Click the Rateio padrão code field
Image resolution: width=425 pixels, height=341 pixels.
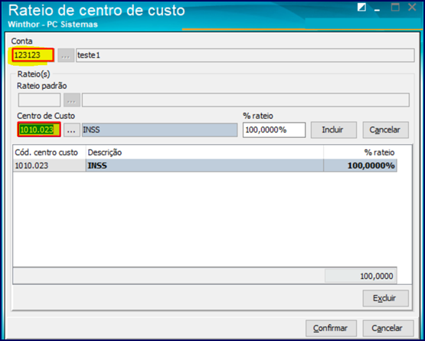[x=39, y=100]
